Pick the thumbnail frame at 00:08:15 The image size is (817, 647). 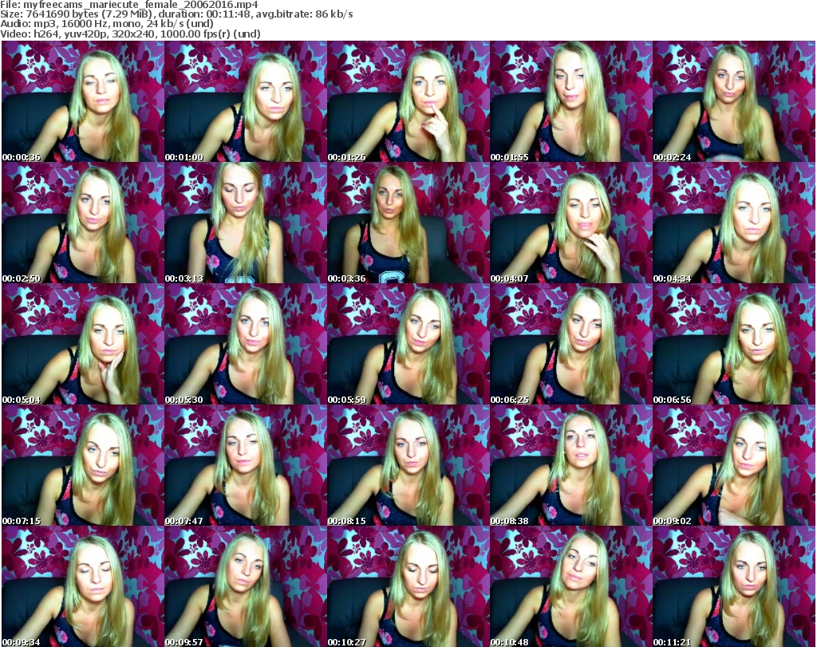click(x=408, y=465)
